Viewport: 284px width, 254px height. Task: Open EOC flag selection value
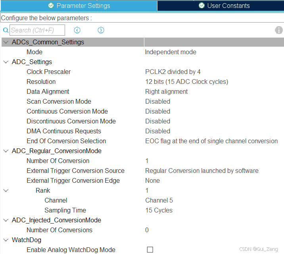click(211, 141)
